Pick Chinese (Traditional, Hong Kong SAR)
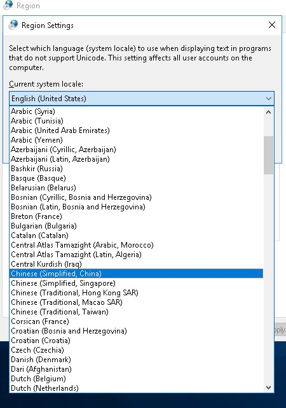286x408 pixels. point(137,293)
